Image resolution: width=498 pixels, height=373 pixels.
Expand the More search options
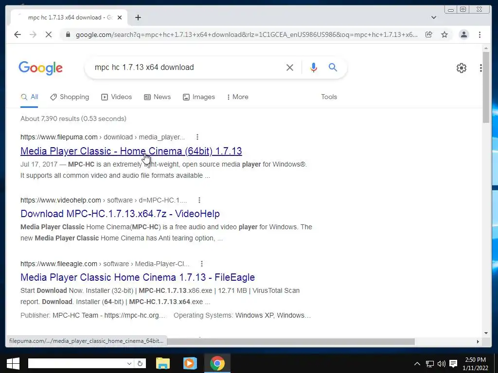(x=237, y=97)
